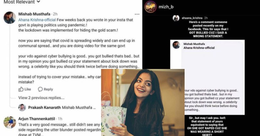This screenshot has width=260, height=136.
Task: Open Mishab Musthafa's profile picture
Action: pyautogui.click(x=10, y=18)
